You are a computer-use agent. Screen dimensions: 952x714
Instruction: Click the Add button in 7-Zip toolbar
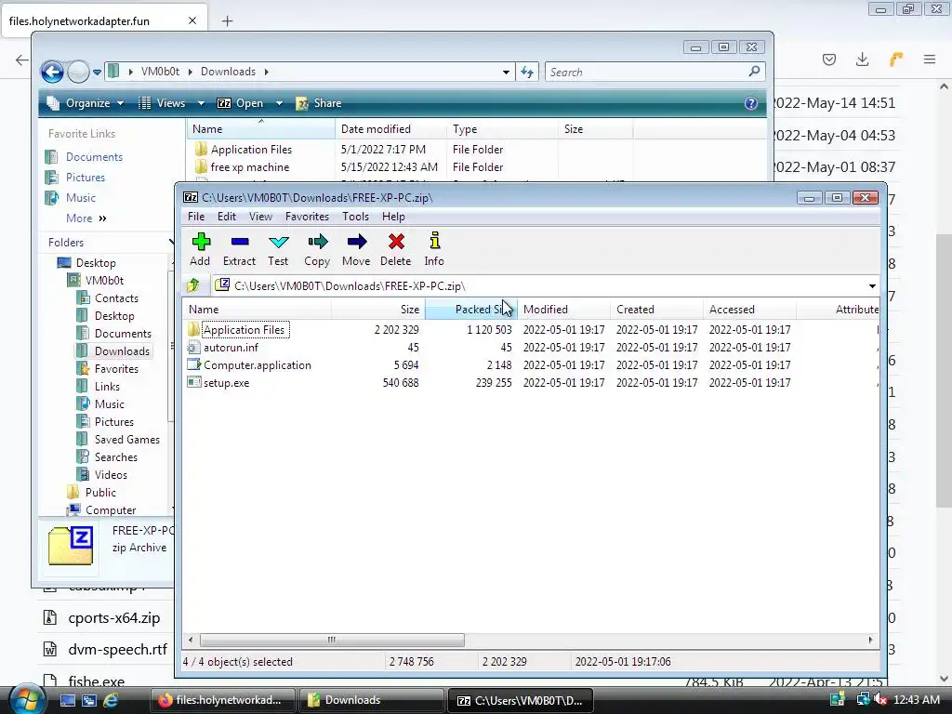(201, 249)
